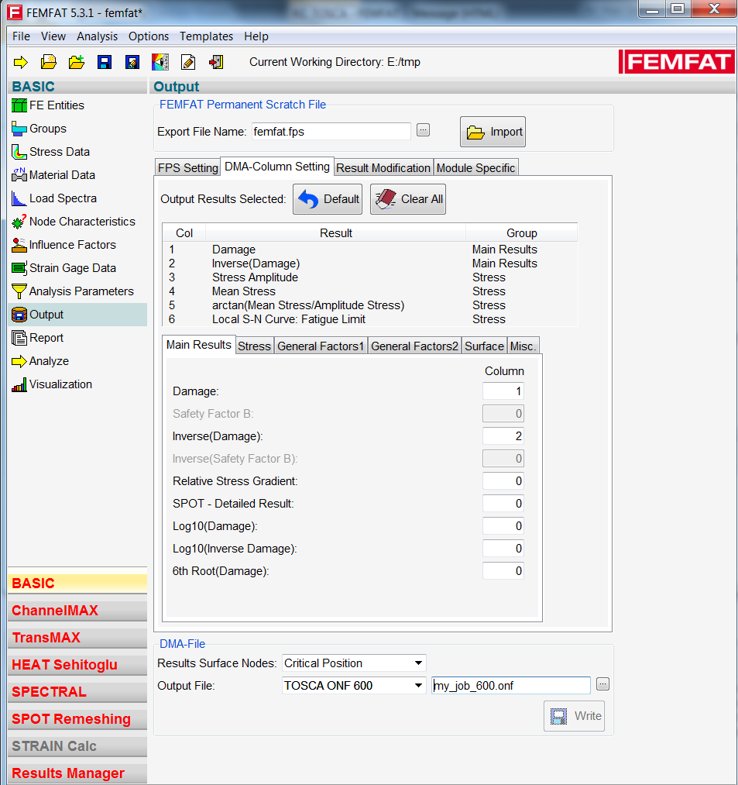Click the Import button
This screenshot has height=785, width=738.
pos(493,132)
